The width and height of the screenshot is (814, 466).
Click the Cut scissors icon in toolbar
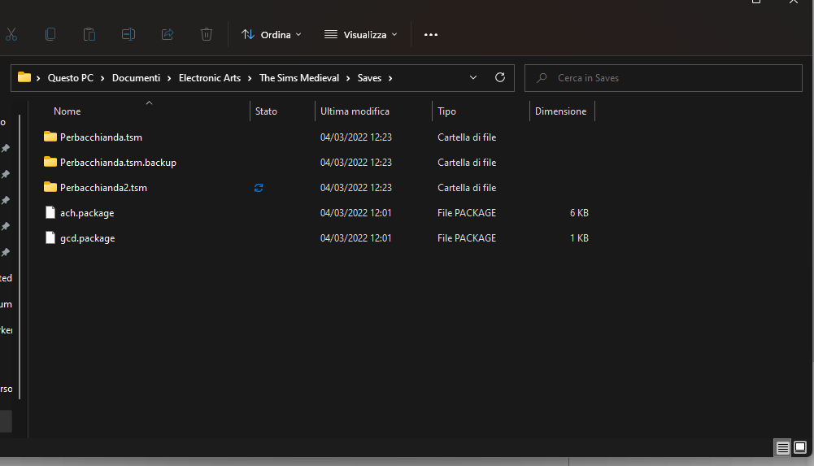pyautogui.click(x=11, y=34)
